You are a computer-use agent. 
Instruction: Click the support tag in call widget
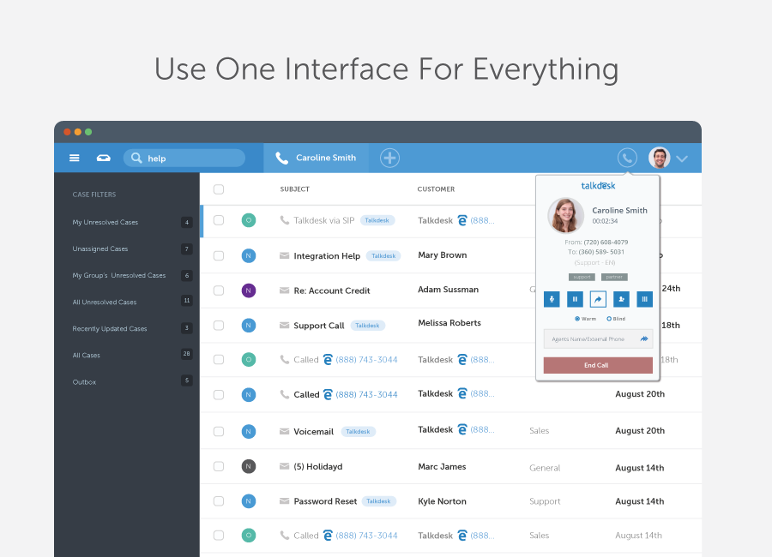582,277
